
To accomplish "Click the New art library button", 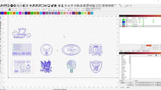I will pos(123,83).
